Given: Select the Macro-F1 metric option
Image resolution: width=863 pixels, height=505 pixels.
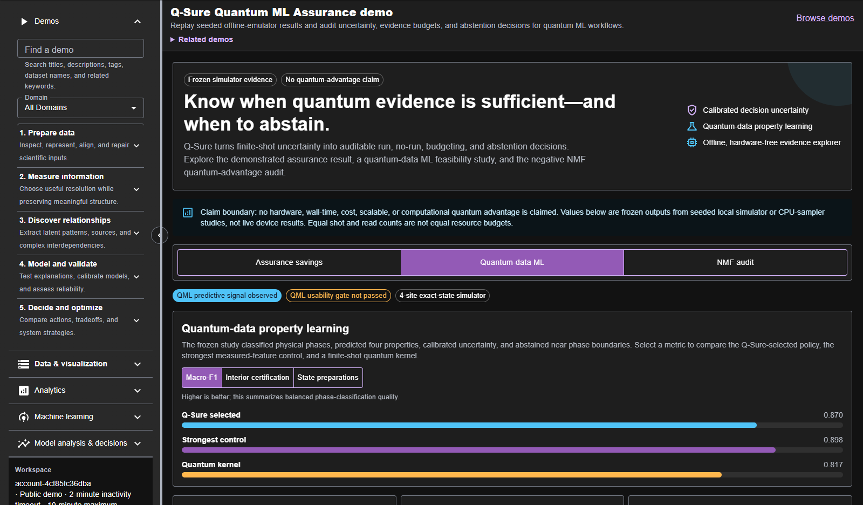Looking at the screenshot, I should click(x=202, y=378).
